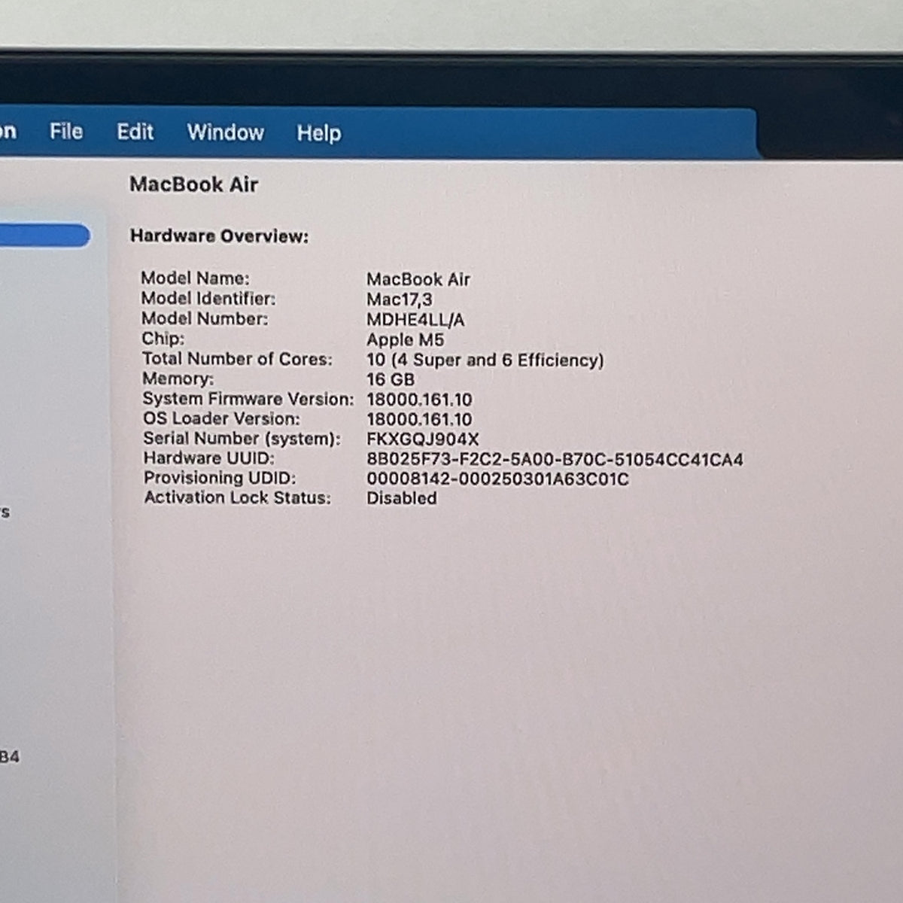
Task: Select the Chip label
Action: (x=163, y=339)
